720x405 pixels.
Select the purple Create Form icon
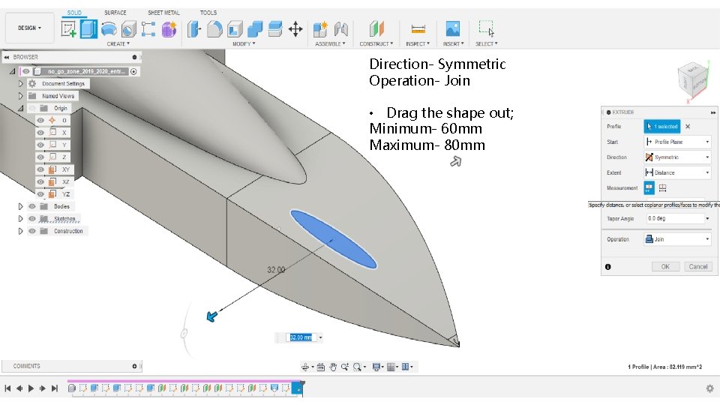pyautogui.click(x=169, y=29)
